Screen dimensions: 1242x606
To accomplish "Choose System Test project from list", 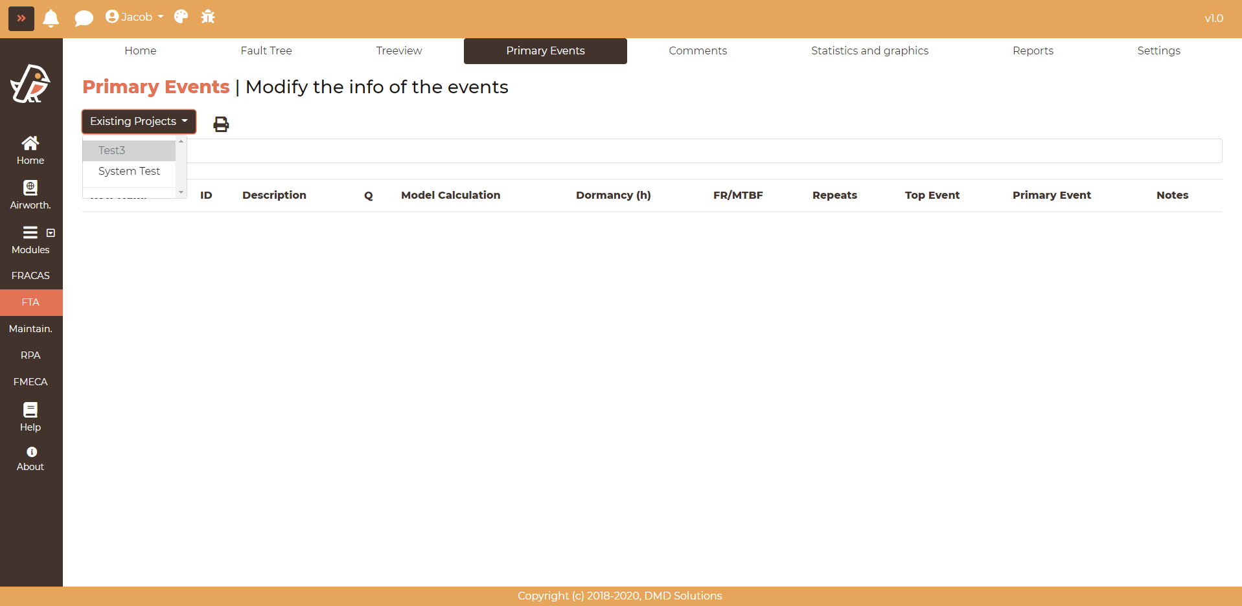I will tap(129, 171).
